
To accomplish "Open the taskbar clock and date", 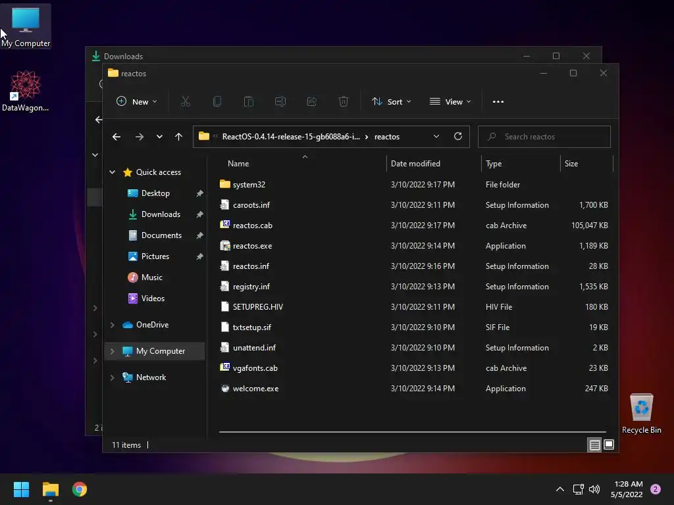I will pyautogui.click(x=627, y=489).
